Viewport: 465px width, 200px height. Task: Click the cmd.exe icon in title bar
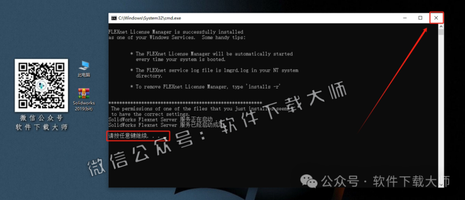(x=114, y=18)
